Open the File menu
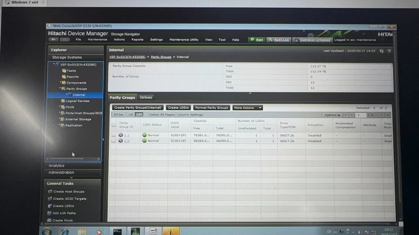The height and width of the screenshot is (235, 419). click(x=78, y=40)
